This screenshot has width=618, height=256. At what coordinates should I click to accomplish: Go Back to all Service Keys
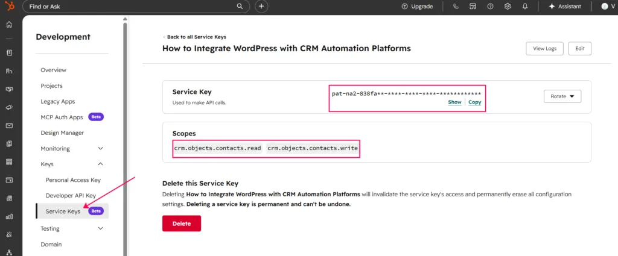pyautogui.click(x=195, y=37)
